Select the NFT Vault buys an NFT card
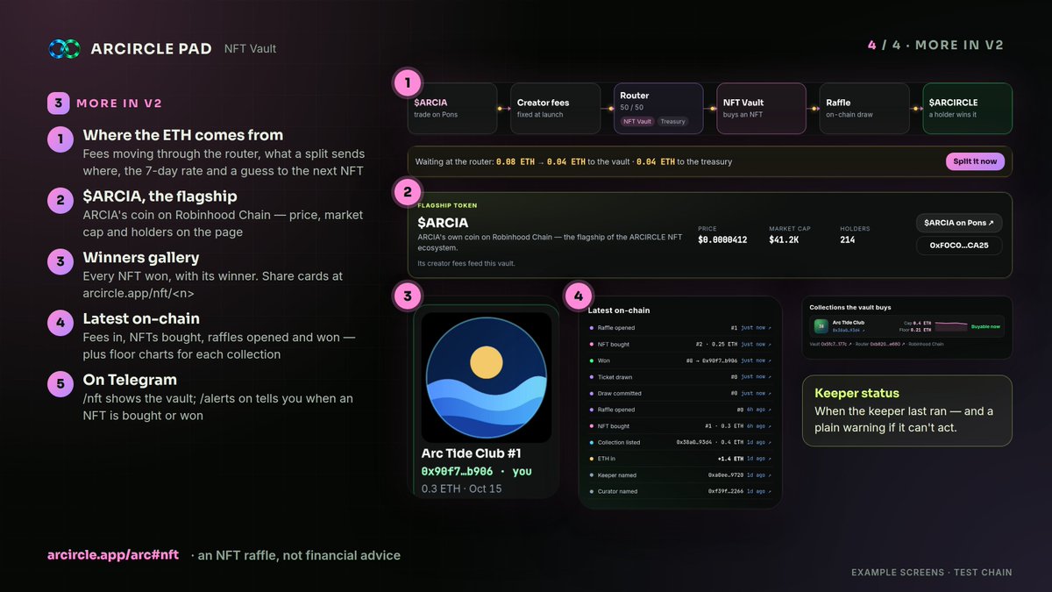1052x592 pixels. click(761, 108)
